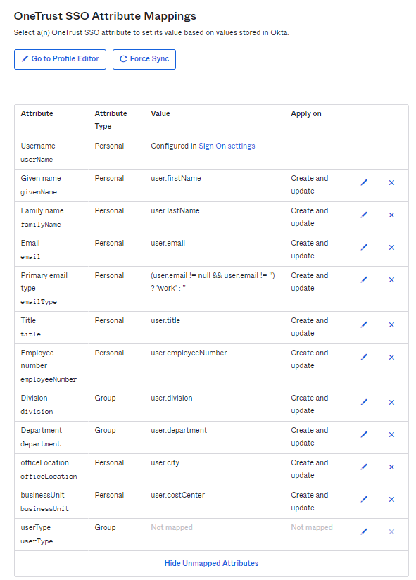Edit the Given name attribute mapping
This screenshot has height=580, width=416.
pyautogui.click(x=364, y=182)
